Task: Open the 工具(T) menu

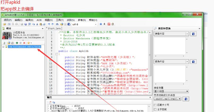Action: [x=60, y=20]
